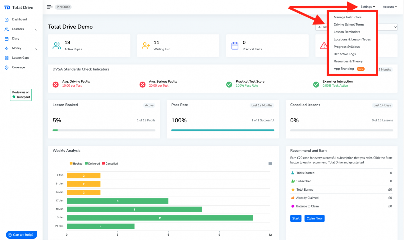The image size is (404, 240).
Task: Click the Practical Tests calendar icon
Action: pos(235,46)
